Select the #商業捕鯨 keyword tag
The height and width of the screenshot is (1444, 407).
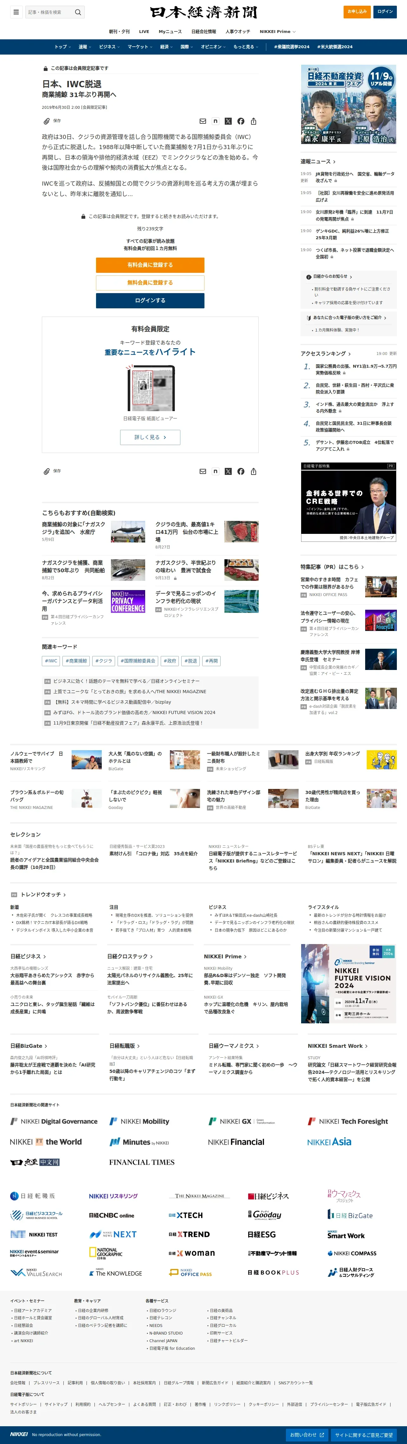point(76,661)
